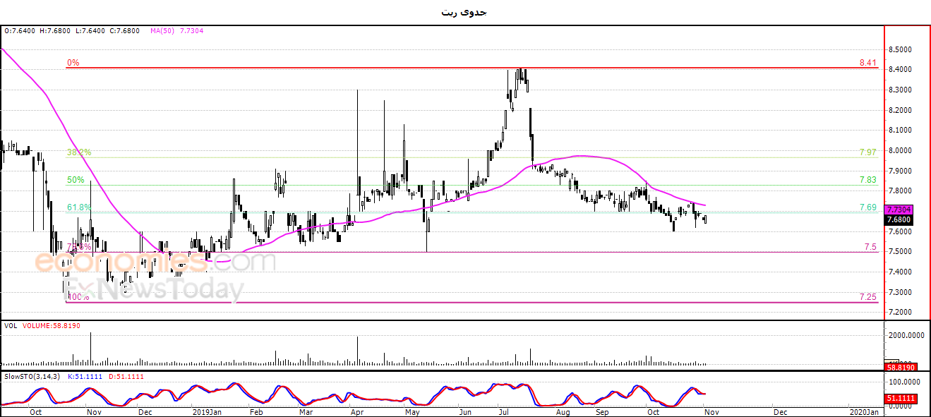Click 8.2000 on the price axis
The width and height of the screenshot is (931, 417).
[x=901, y=110]
